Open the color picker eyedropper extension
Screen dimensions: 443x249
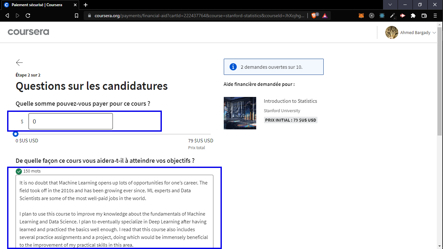point(392,16)
